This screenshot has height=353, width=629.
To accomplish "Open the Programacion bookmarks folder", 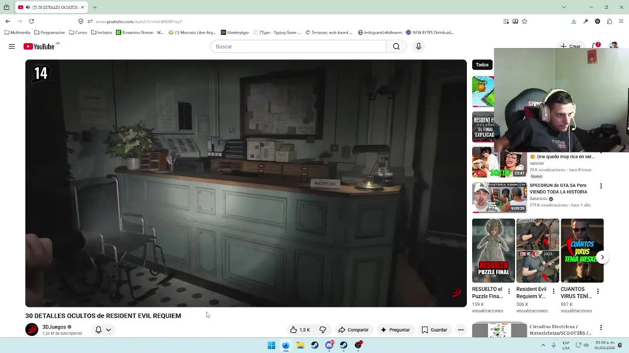I will pos(50,32).
